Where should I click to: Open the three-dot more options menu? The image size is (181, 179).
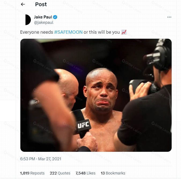(169, 17)
